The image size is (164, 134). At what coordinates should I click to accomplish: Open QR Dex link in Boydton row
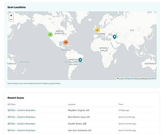coord(22,110)
